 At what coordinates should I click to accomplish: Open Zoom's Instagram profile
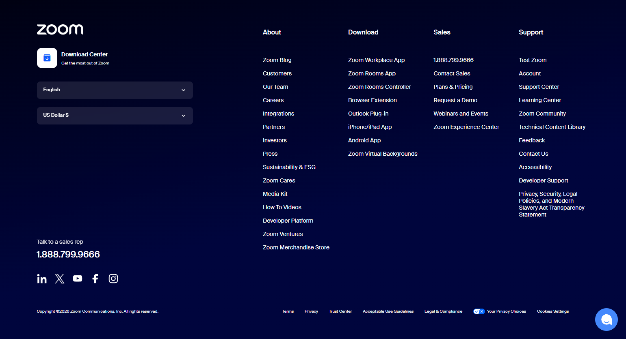(113, 279)
